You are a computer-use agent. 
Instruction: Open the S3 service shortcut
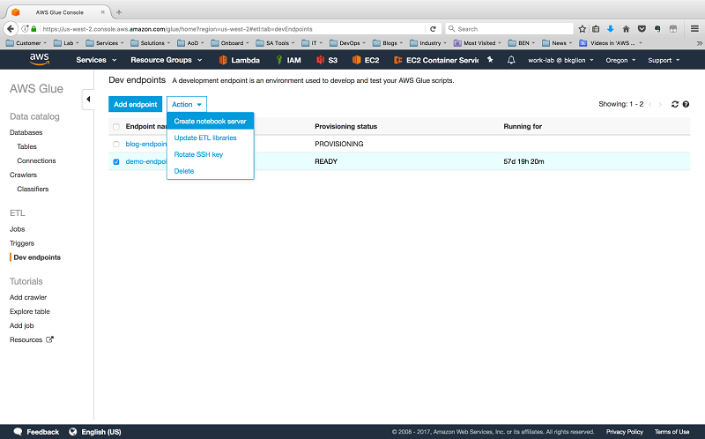pos(327,60)
